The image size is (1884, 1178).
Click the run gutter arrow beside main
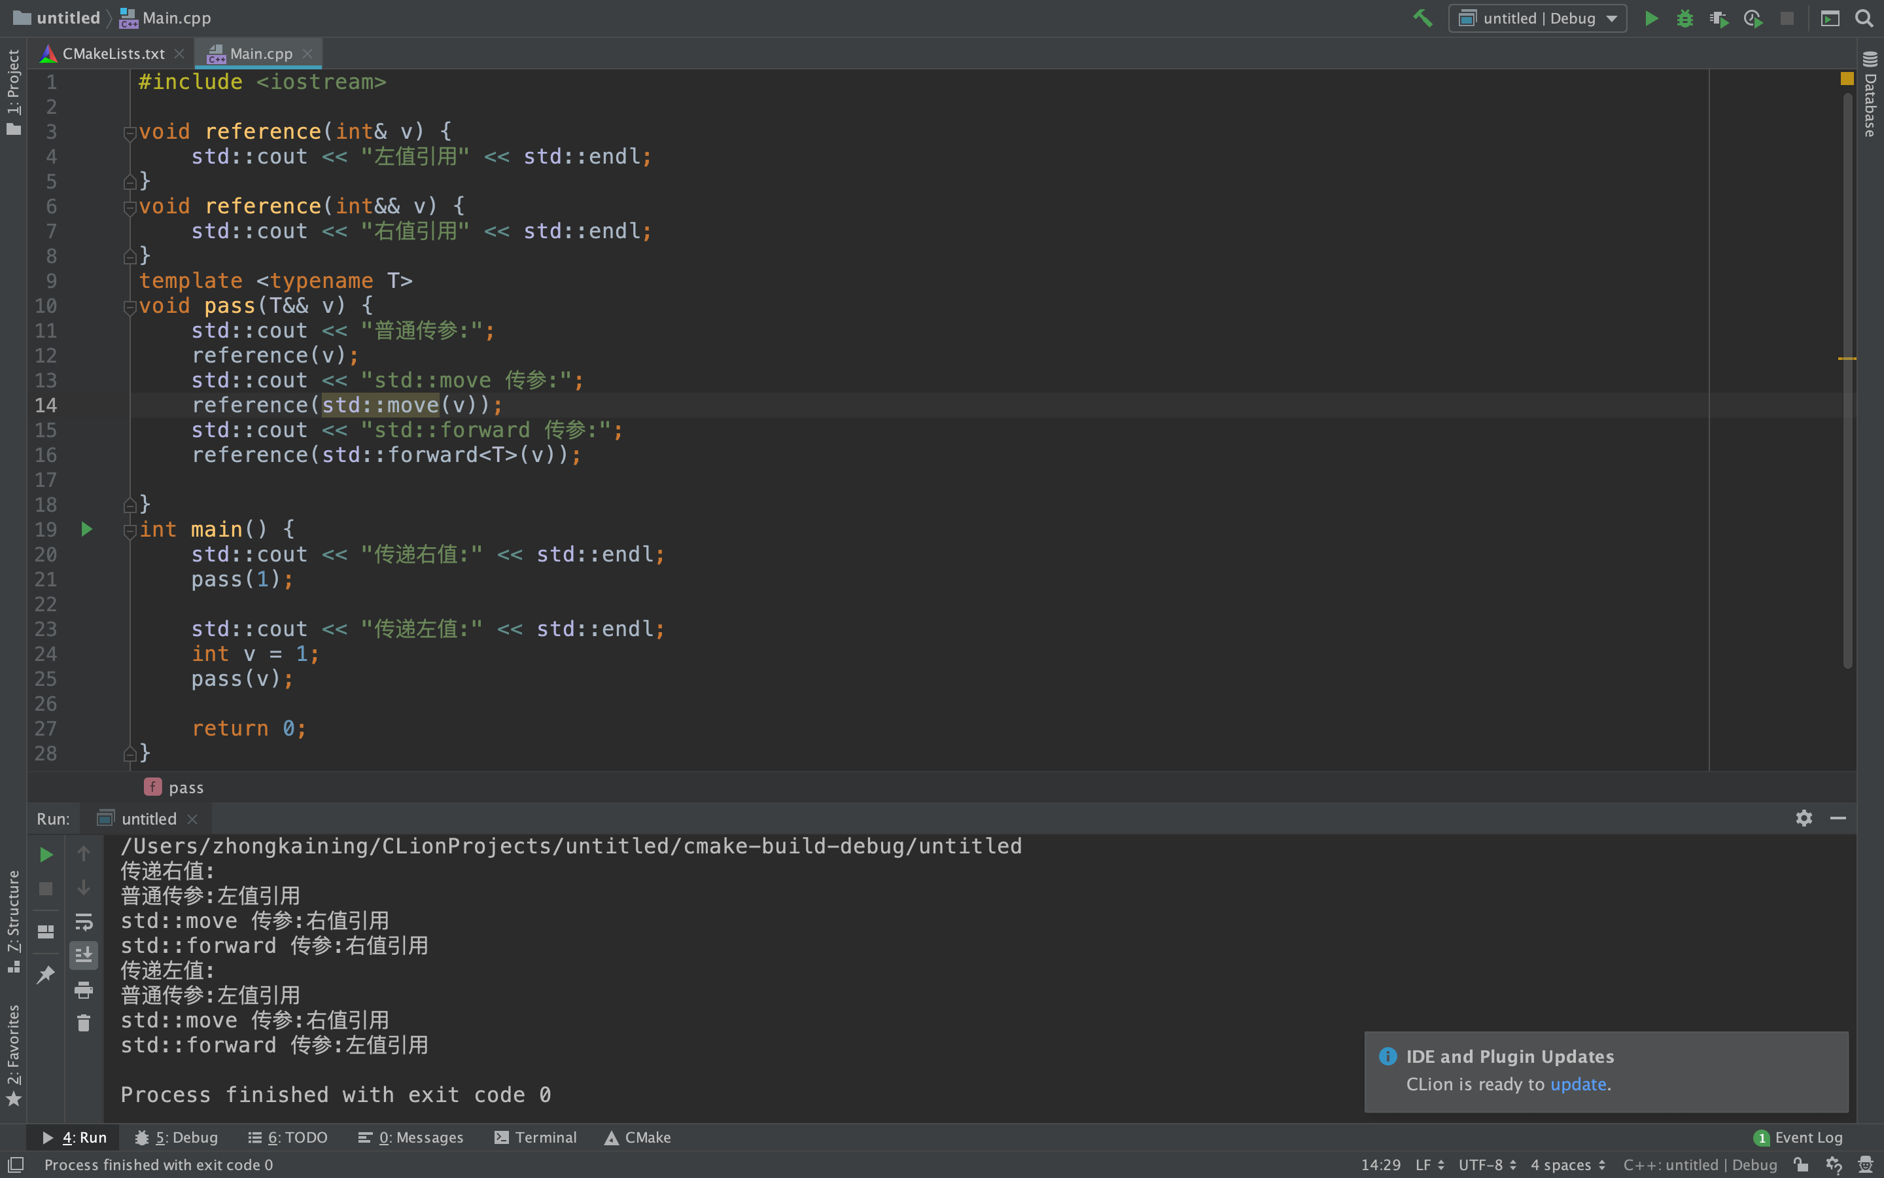(86, 530)
